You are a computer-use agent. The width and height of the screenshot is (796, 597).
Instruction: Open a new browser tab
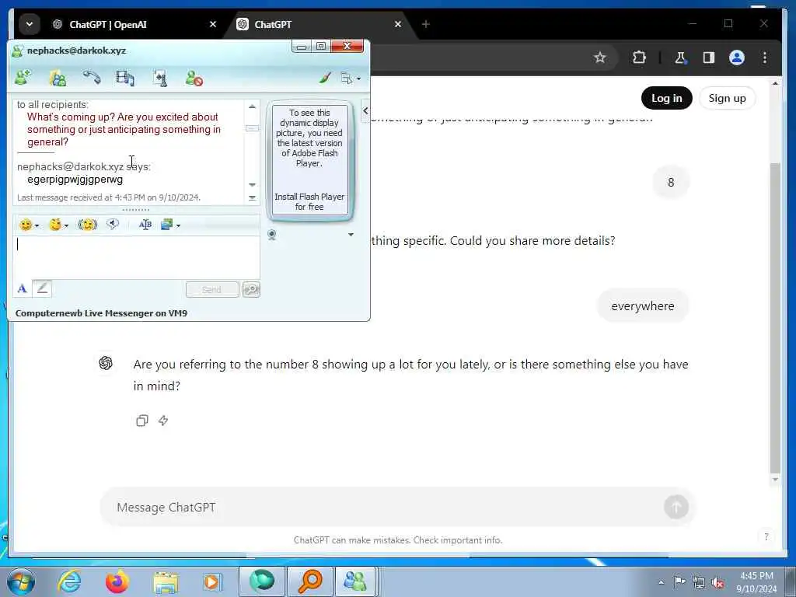tap(425, 24)
